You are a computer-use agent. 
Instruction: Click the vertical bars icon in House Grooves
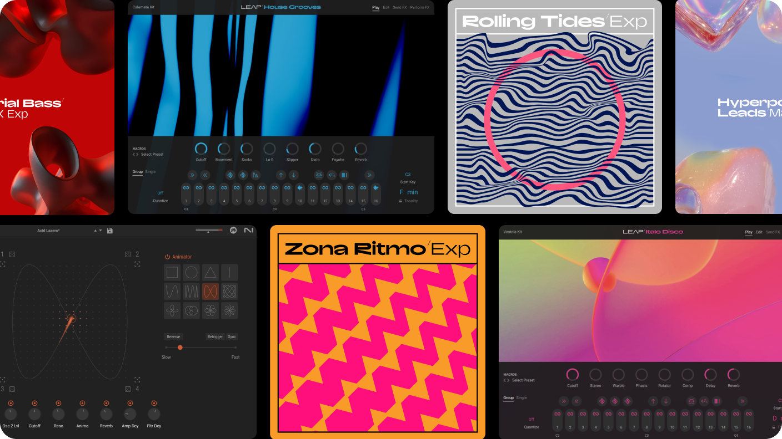[344, 175]
